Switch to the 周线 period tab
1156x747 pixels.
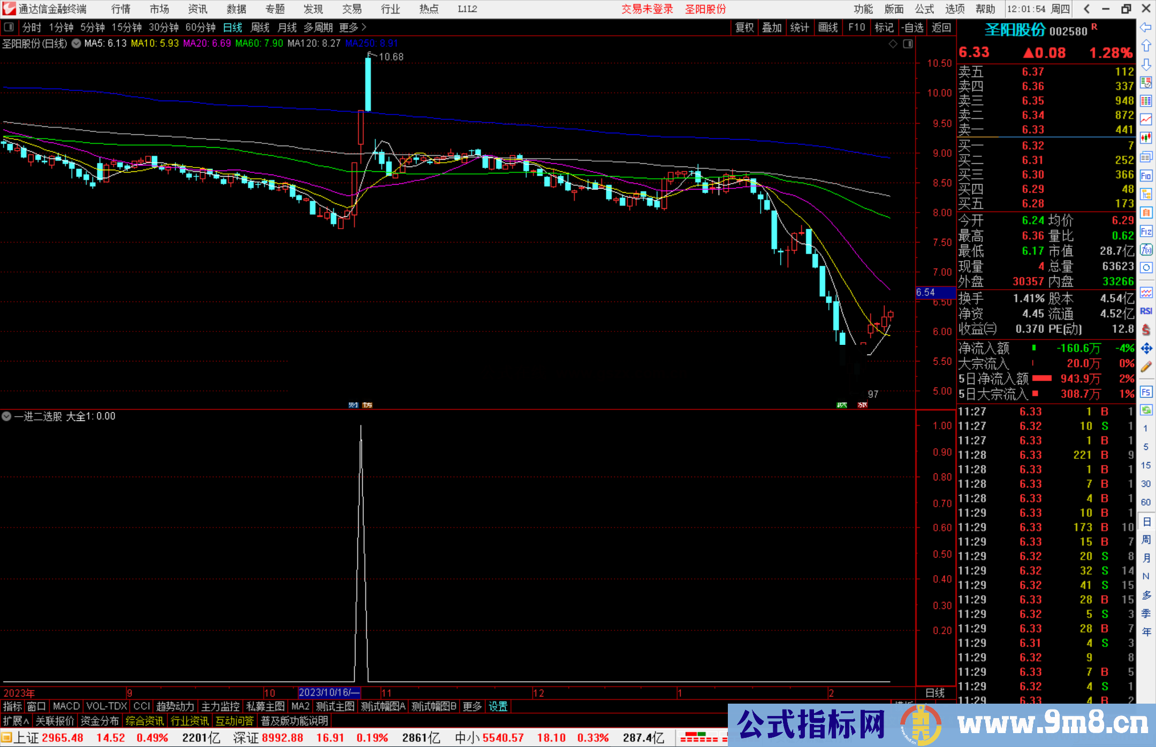click(260, 27)
